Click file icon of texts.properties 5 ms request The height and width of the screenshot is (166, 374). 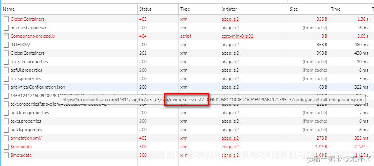(x=6, y=79)
